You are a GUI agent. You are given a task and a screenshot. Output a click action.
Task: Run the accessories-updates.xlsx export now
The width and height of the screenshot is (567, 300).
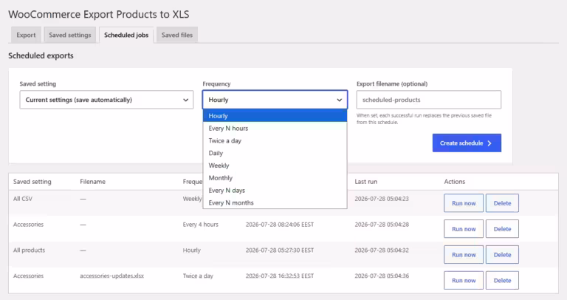point(464,280)
